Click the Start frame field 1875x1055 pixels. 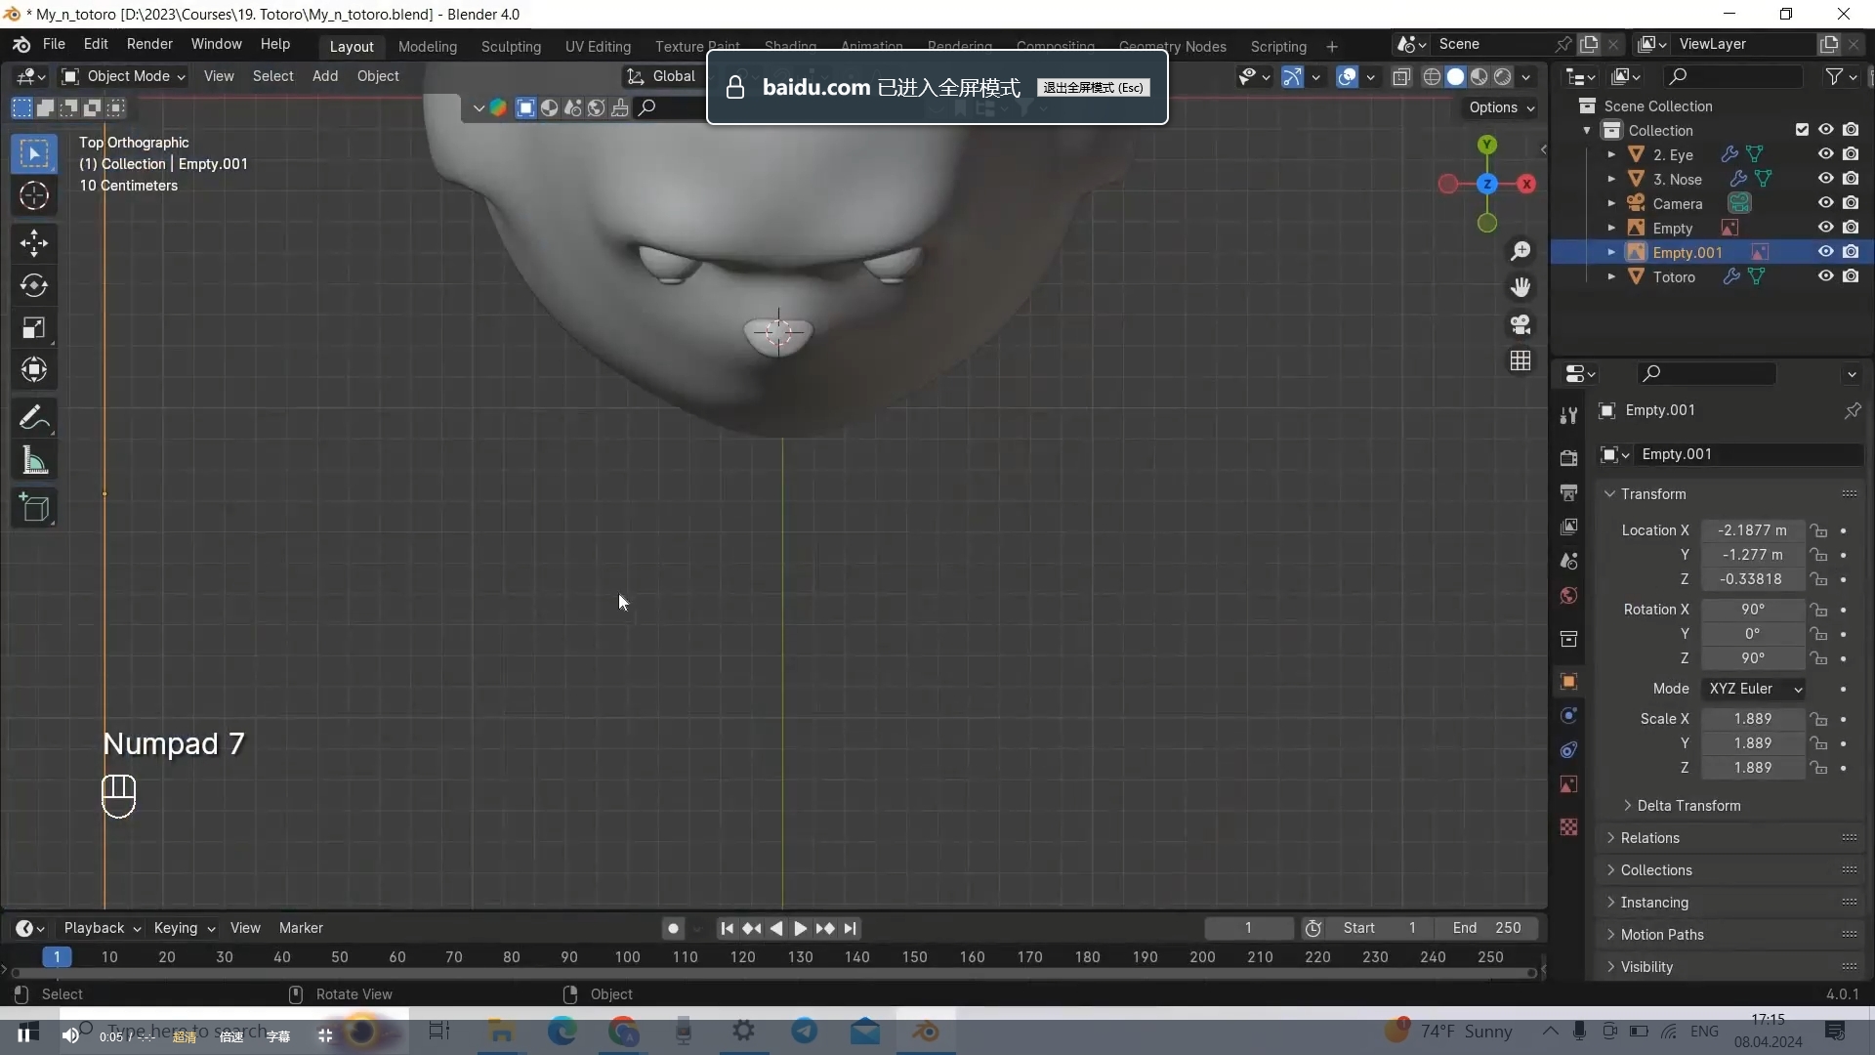pyautogui.click(x=1378, y=928)
